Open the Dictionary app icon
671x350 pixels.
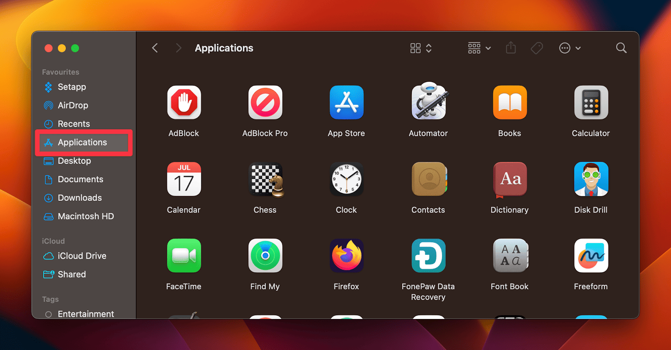click(x=510, y=179)
